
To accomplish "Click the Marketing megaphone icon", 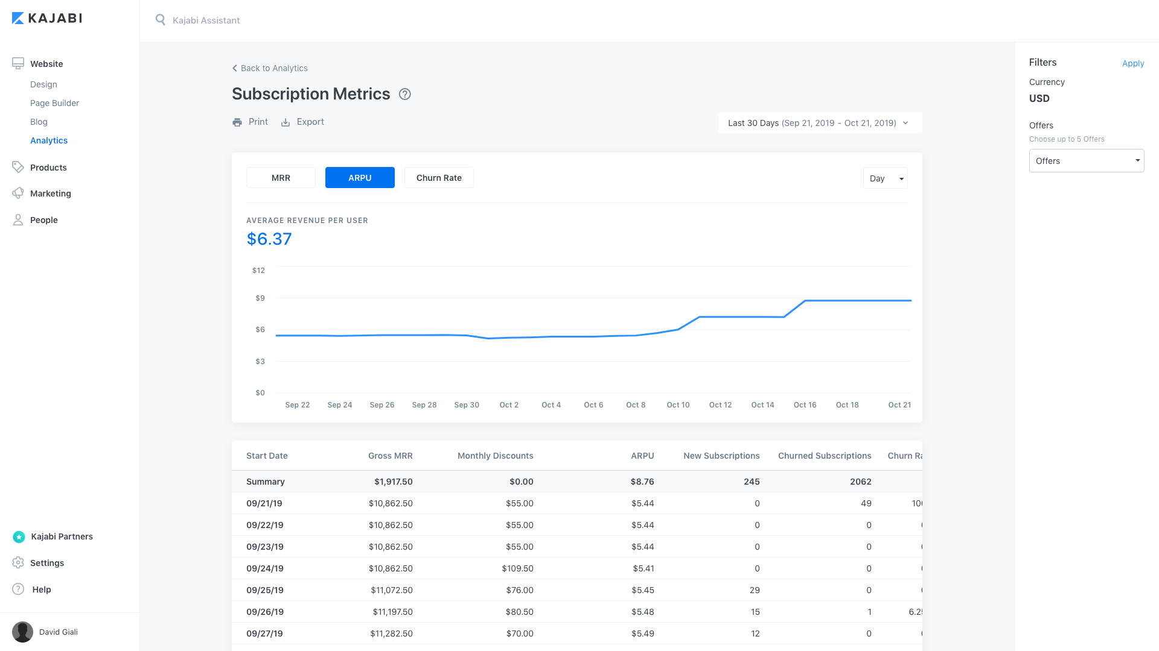I will click(18, 193).
